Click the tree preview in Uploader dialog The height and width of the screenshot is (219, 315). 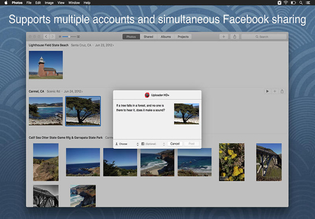click(x=187, y=113)
